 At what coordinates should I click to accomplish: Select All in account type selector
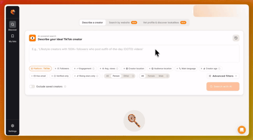[x=107, y=76]
